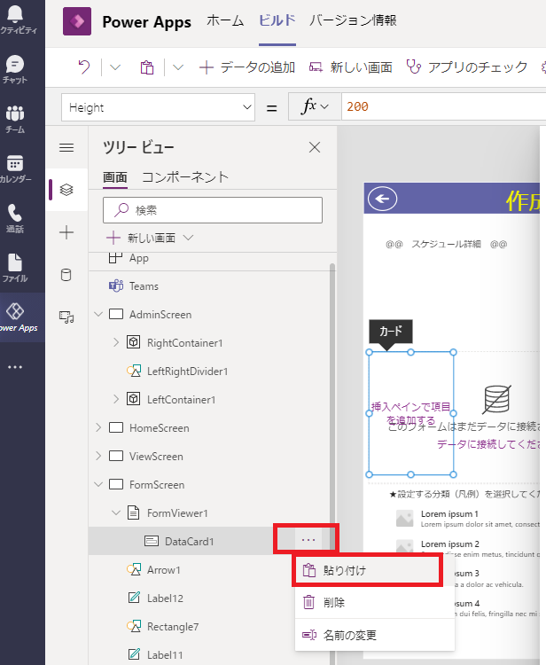Open paste options dropdown arrow
The height and width of the screenshot is (665, 546).
pyautogui.click(x=178, y=67)
